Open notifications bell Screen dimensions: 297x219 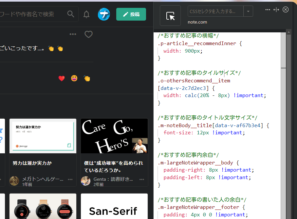[x=86, y=14]
